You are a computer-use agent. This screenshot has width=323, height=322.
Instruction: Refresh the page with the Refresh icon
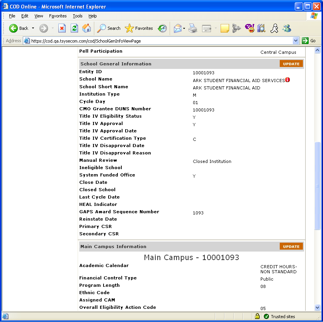coord(74,28)
